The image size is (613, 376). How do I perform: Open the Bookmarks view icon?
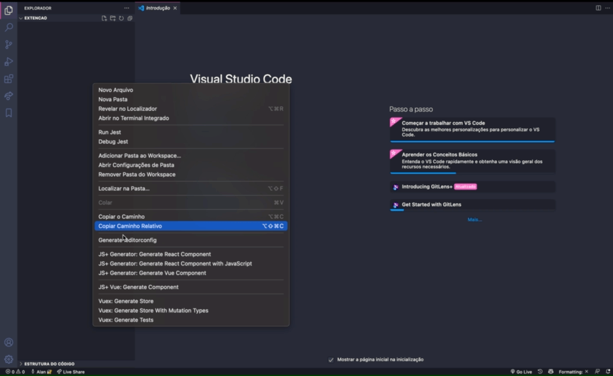(8, 114)
